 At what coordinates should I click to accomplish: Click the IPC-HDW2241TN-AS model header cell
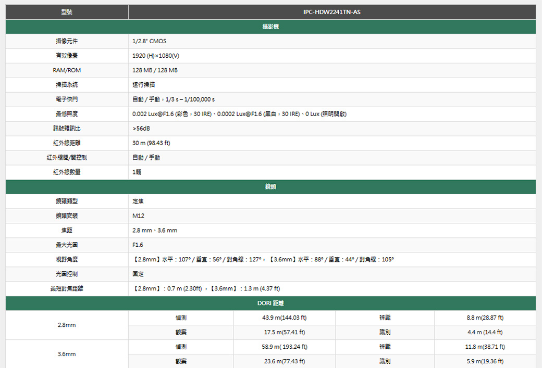pos(331,12)
